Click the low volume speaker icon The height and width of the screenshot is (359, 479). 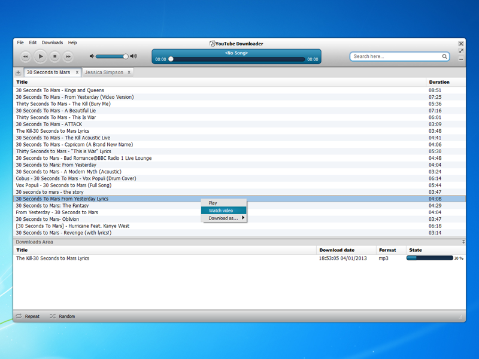point(92,56)
